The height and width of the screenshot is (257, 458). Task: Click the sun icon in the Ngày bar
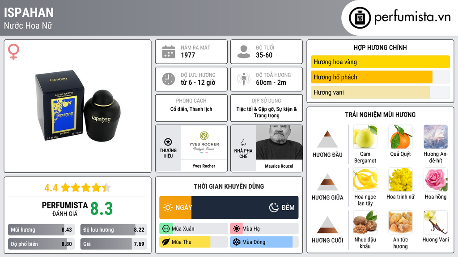pyautogui.click(x=168, y=207)
